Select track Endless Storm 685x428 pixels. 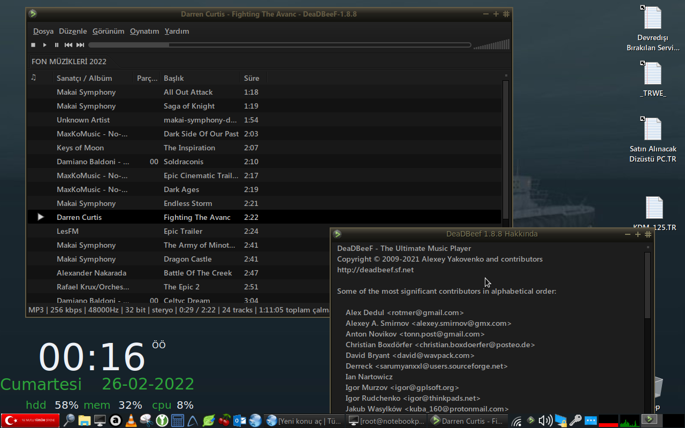tap(264, 203)
